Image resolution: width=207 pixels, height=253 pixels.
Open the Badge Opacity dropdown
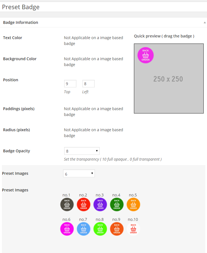pos(82,151)
